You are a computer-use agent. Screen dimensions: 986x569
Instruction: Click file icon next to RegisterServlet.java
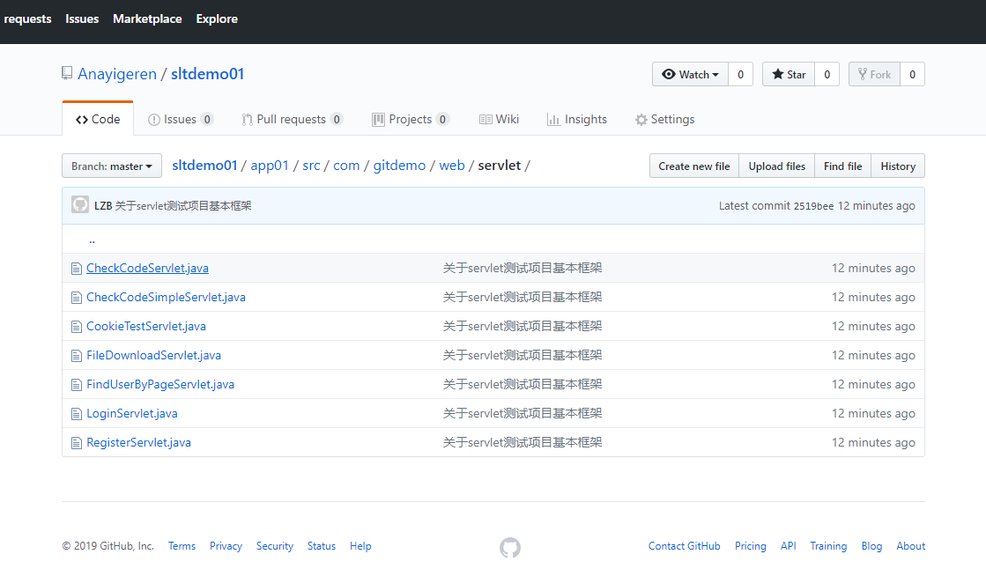coord(76,443)
